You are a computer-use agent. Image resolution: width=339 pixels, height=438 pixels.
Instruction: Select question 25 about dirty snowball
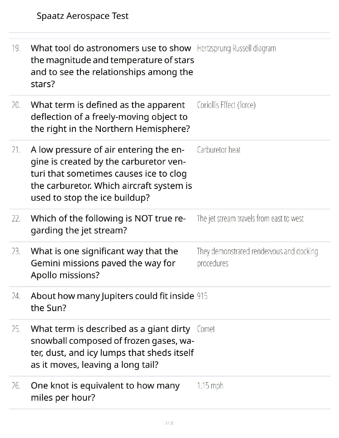[x=112, y=347]
